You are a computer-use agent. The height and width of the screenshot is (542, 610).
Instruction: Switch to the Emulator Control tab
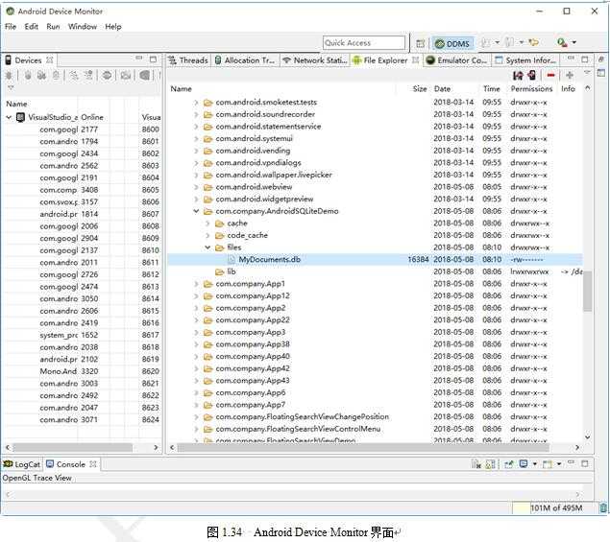456,60
